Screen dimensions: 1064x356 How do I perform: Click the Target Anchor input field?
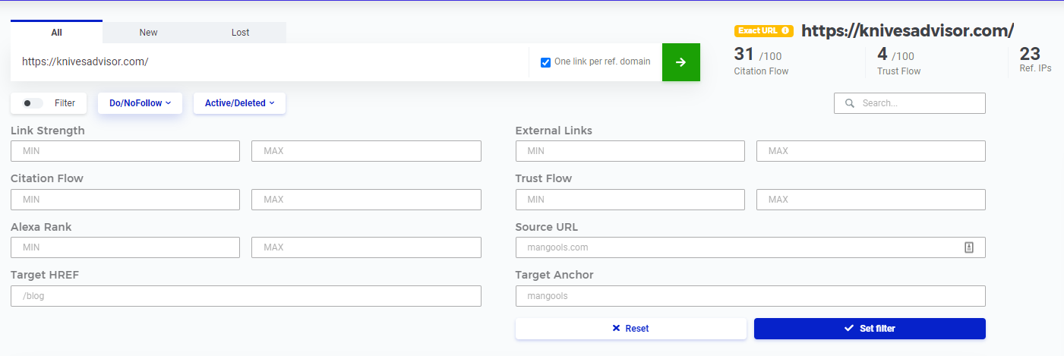(x=750, y=296)
